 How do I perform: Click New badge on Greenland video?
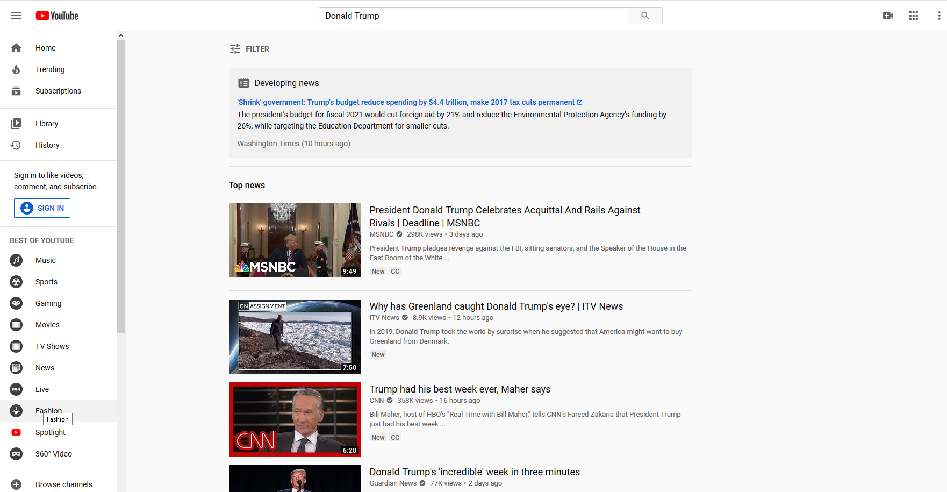(x=378, y=355)
